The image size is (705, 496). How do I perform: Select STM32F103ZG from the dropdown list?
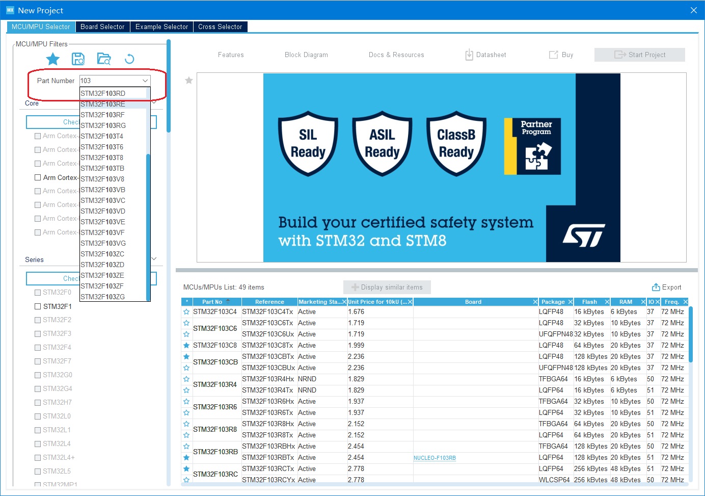(113, 297)
